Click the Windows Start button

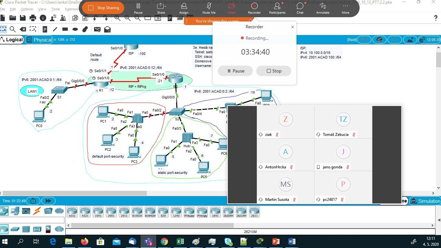tap(6, 241)
